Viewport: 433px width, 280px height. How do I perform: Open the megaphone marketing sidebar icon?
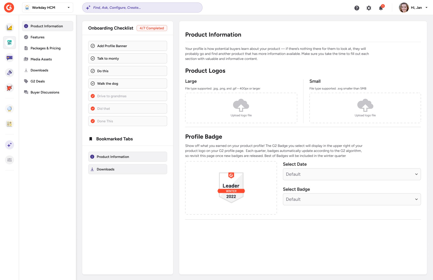10,73
